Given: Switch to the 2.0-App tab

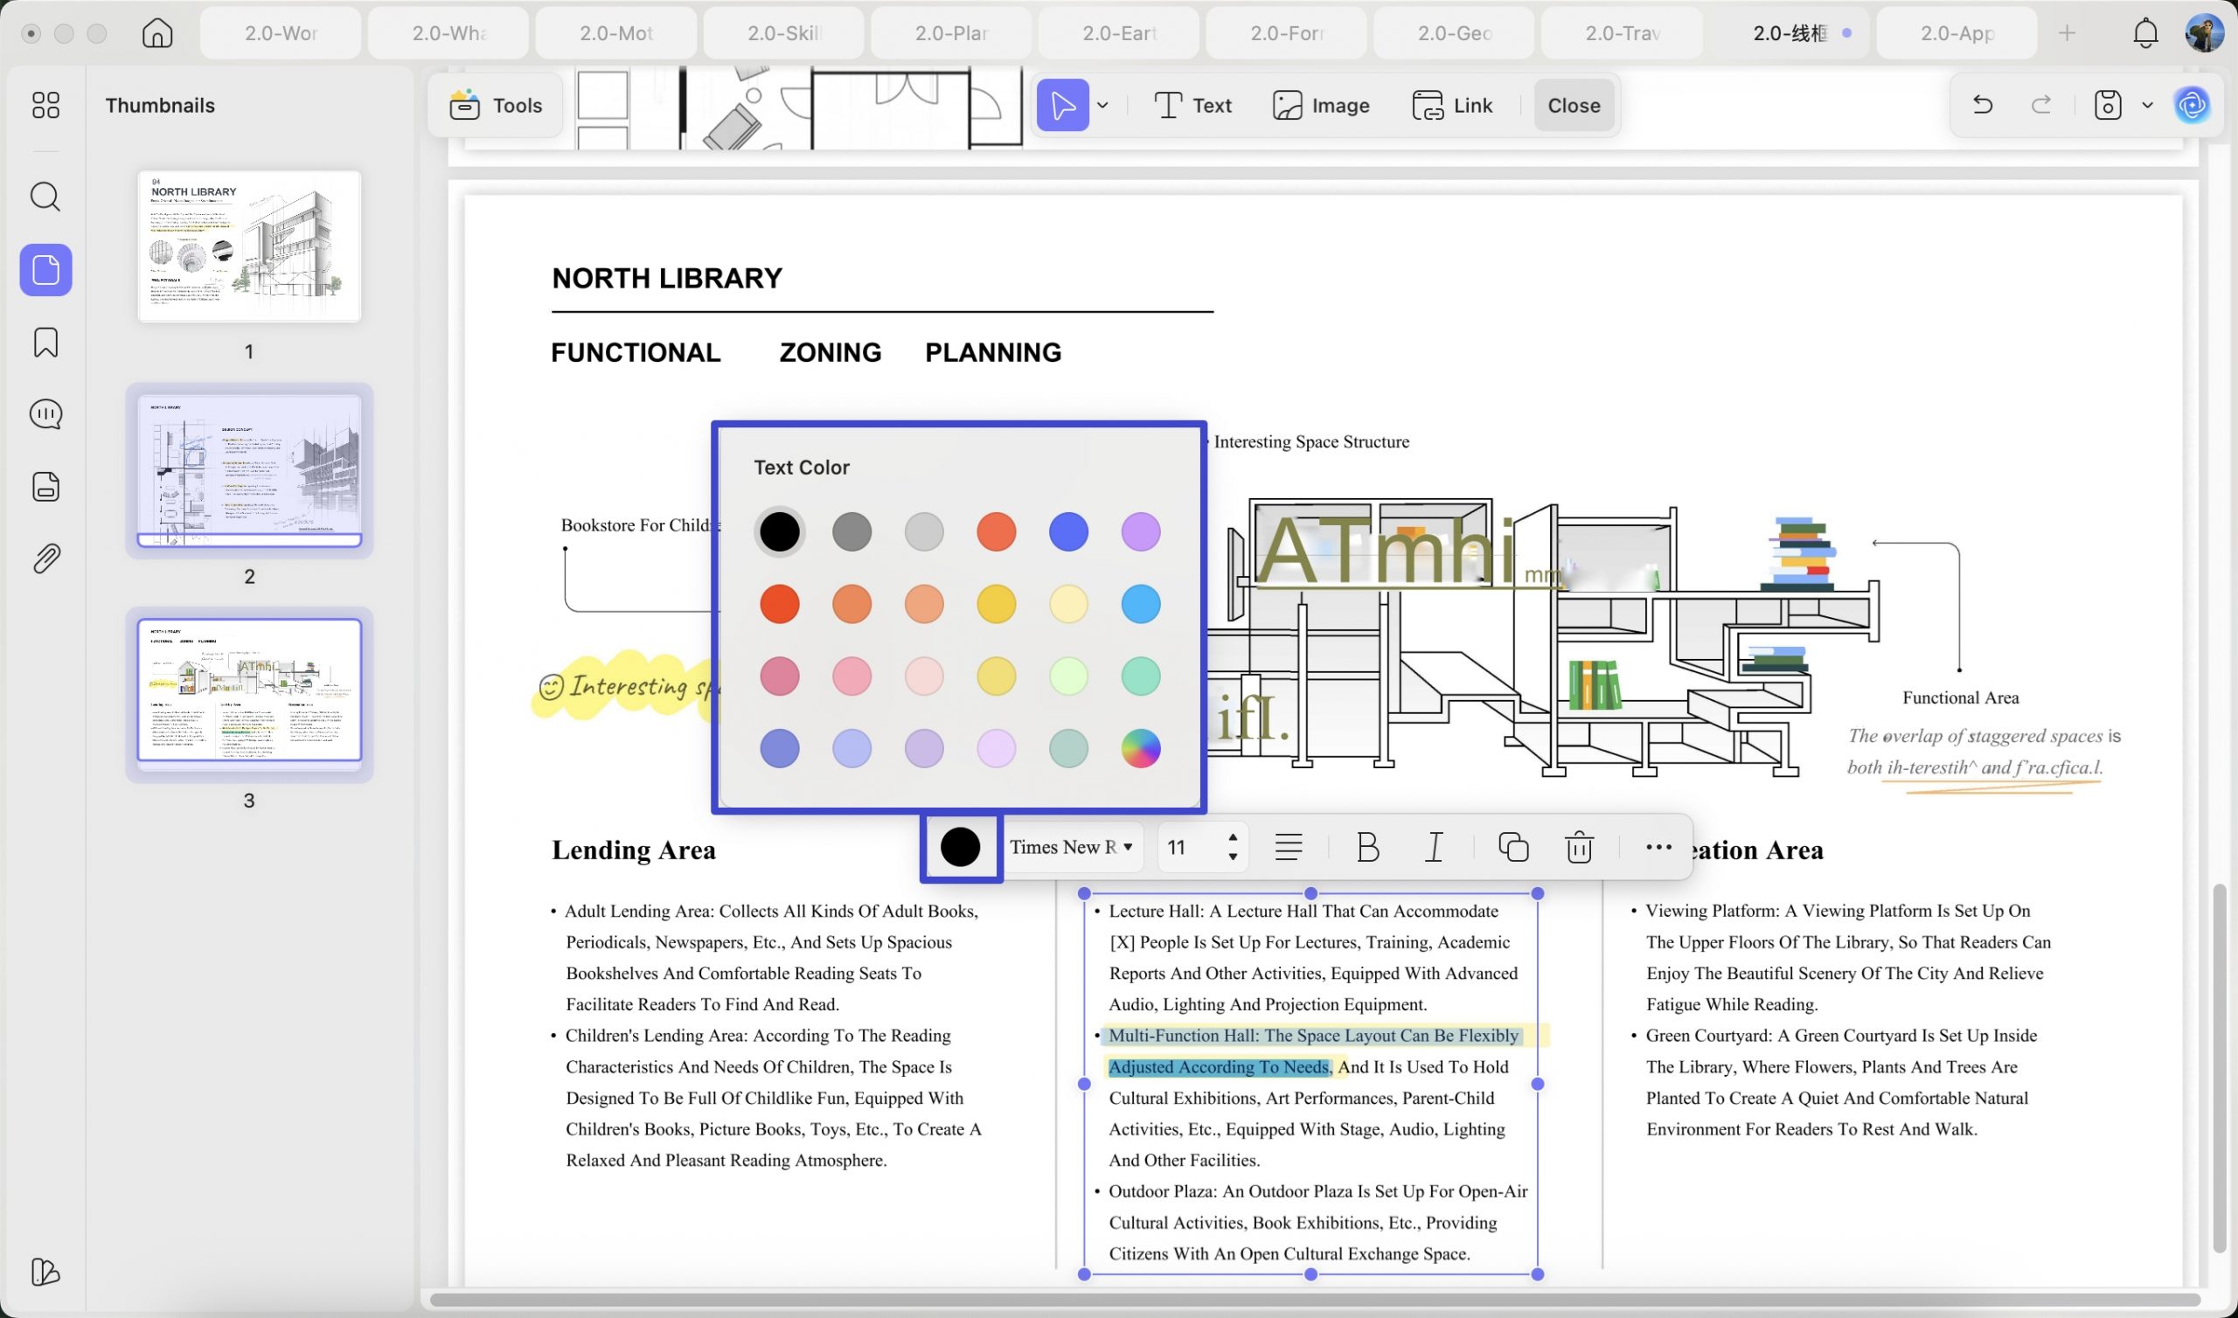Looking at the screenshot, I should [1957, 33].
